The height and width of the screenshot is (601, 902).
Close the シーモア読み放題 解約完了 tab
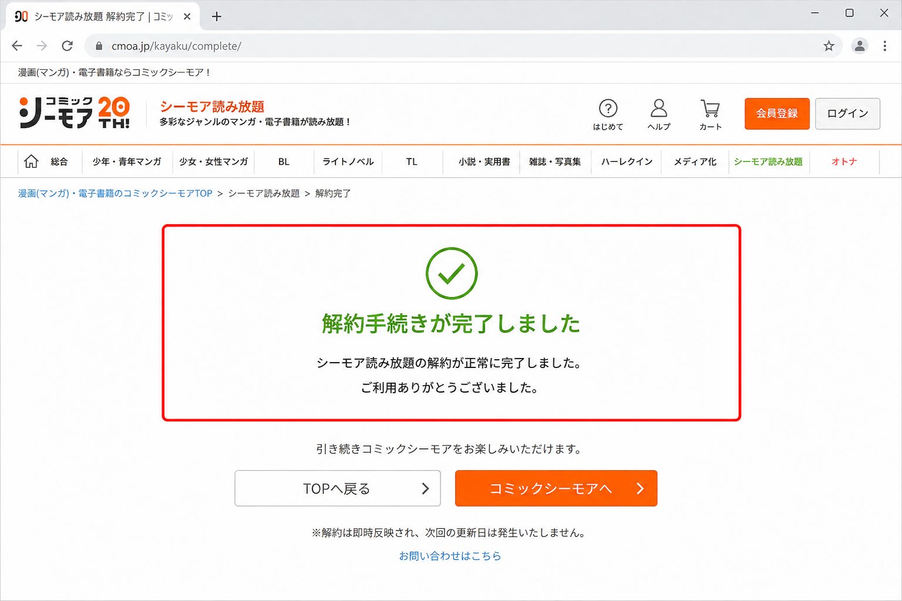tap(187, 16)
